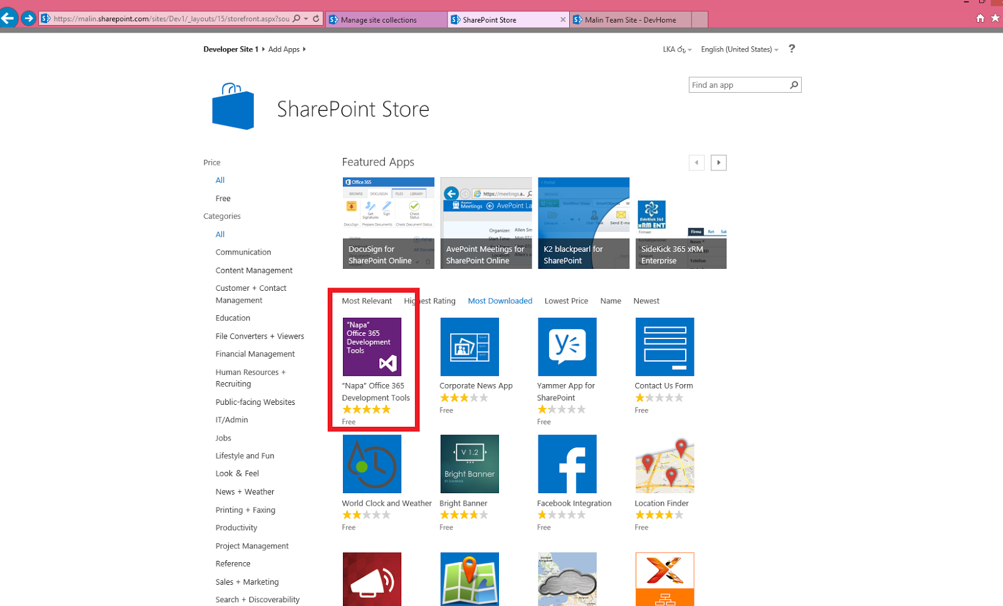The image size is (1003, 606).
Task: Open the IT/Admin category
Action: (232, 420)
